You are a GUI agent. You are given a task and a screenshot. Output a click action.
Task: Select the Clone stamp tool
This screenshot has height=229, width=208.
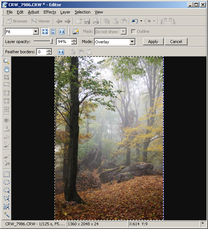(7, 128)
